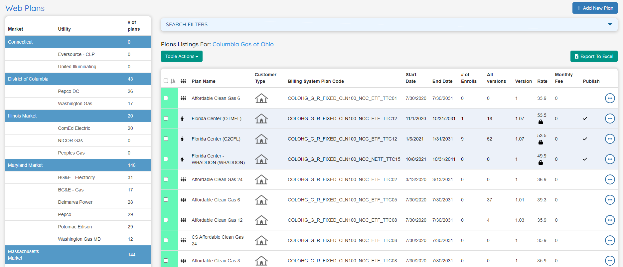The image size is (623, 267).
Task: Check the TTC01 Affordable Clean Gas 6 row
Action: pos(166,98)
